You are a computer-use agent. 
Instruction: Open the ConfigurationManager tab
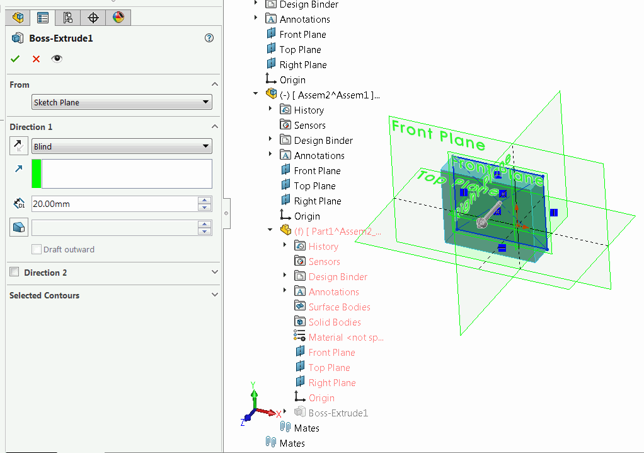pos(68,18)
